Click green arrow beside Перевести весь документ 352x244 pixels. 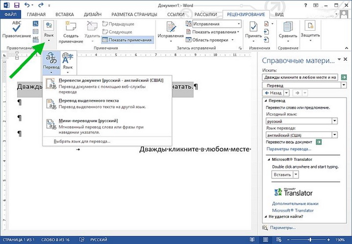pyautogui.click(x=319, y=142)
